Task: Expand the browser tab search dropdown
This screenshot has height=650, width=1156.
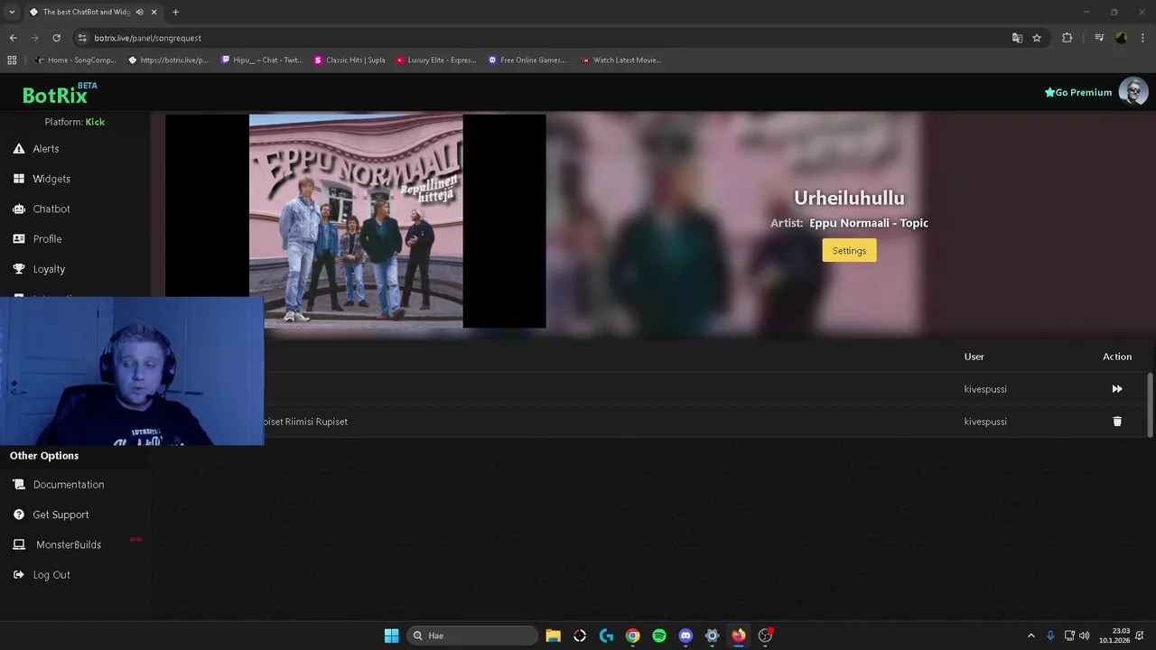Action: tap(12, 12)
